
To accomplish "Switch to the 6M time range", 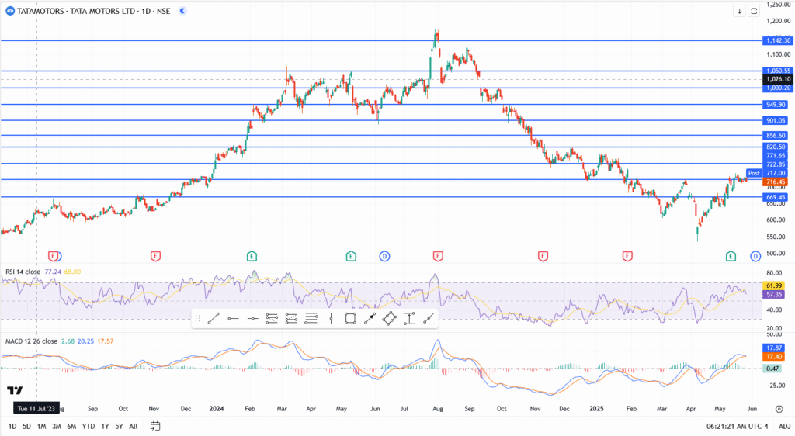I will [71, 427].
